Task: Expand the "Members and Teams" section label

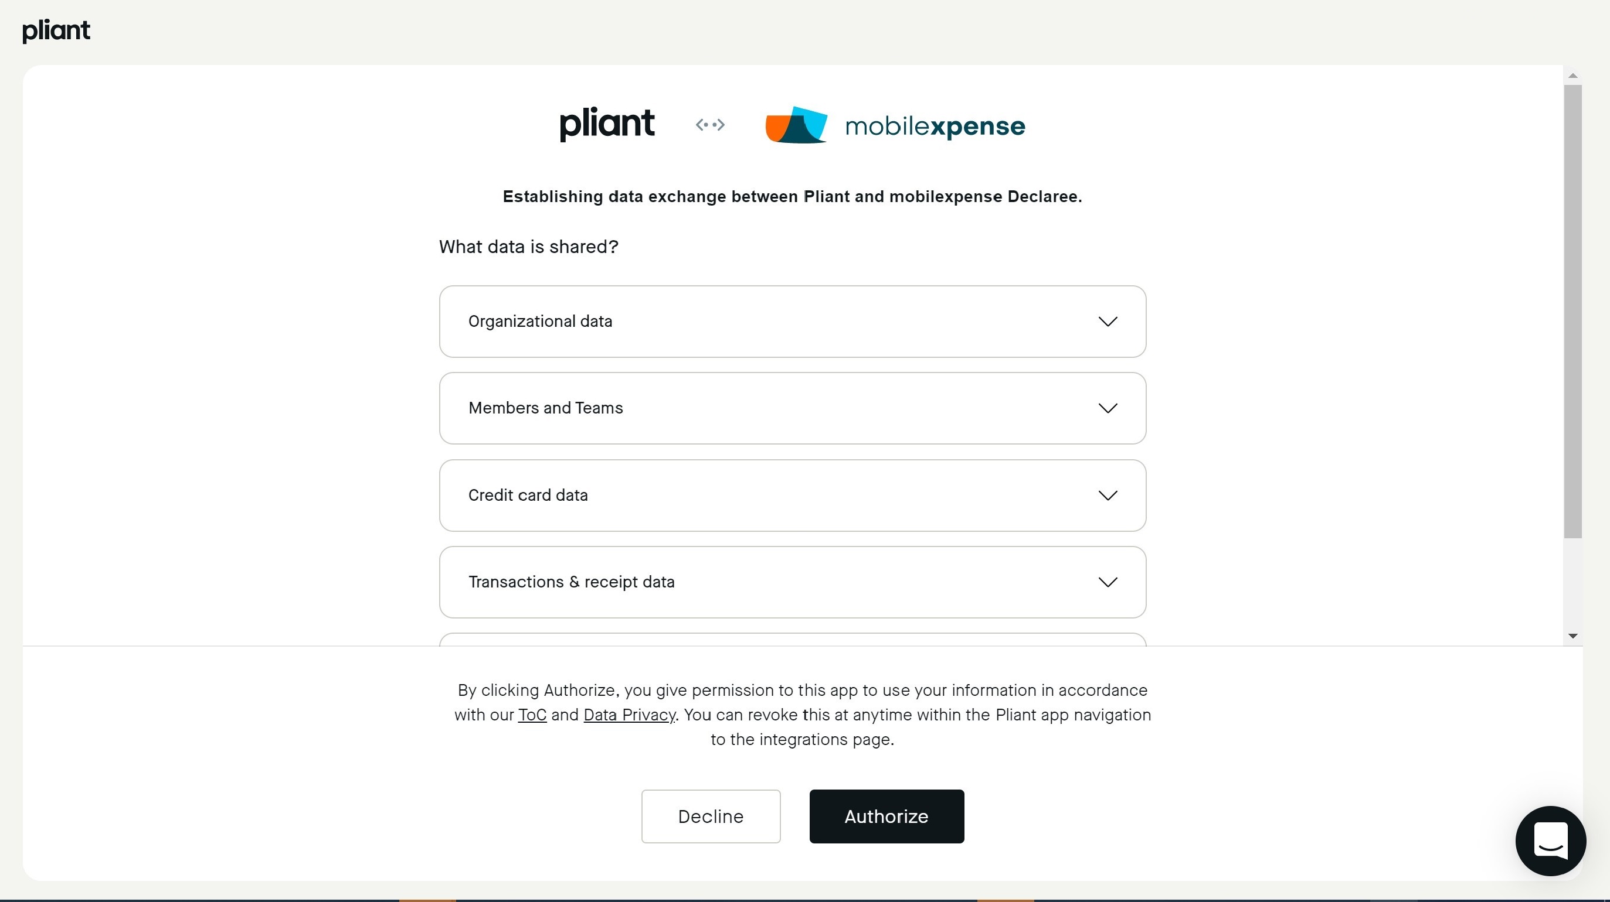Action: click(x=546, y=408)
